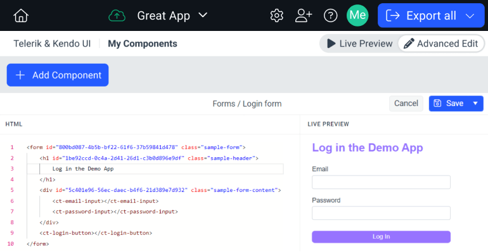Image resolution: width=488 pixels, height=252 pixels.
Task: Click the Great App project name
Action: pos(164,16)
